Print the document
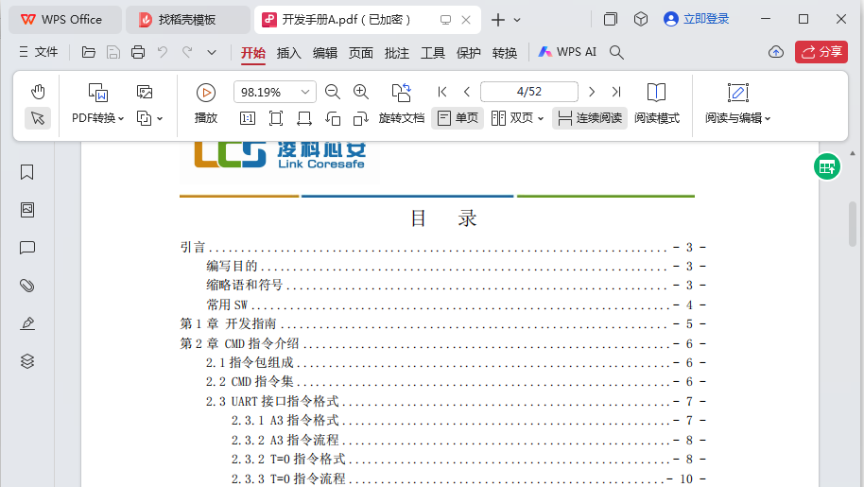Viewport: 864px width, 487px height. click(x=138, y=52)
